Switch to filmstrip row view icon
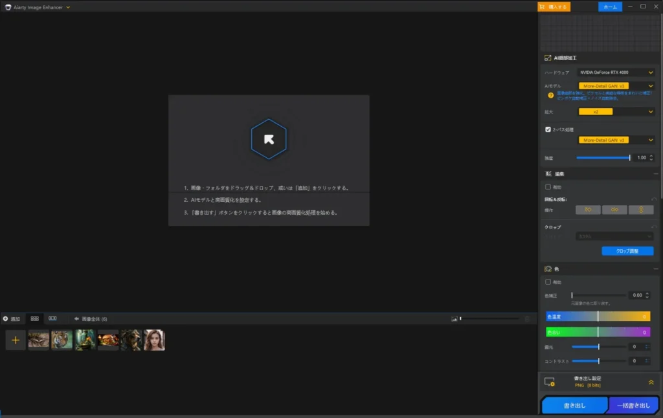 [x=52, y=319]
